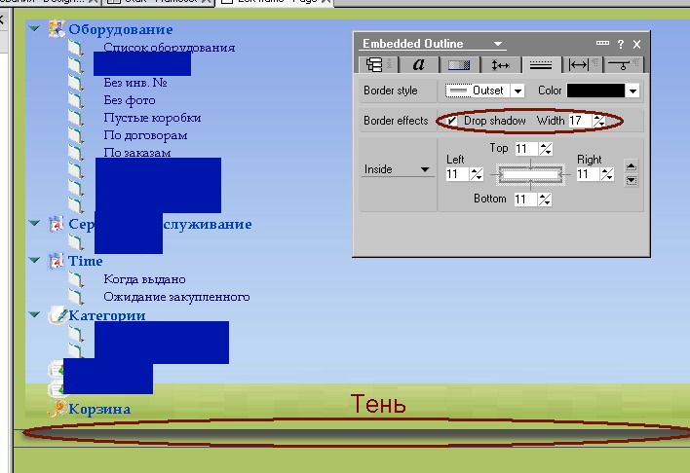Click the shadow Width stepper arrows
Screen dimensions: 690x473
pyautogui.click(x=598, y=121)
